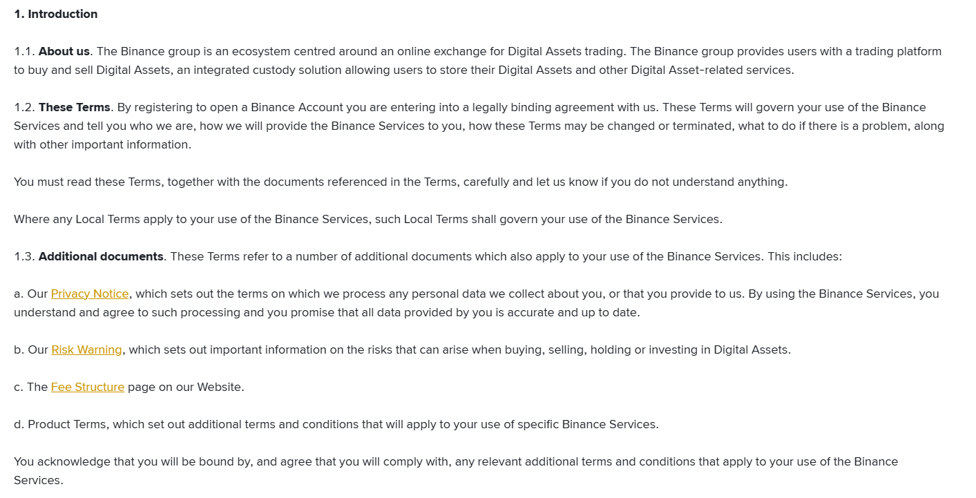The height and width of the screenshot is (498, 976).
Task: Click the "d. Product Terms" list item
Action: (x=336, y=424)
